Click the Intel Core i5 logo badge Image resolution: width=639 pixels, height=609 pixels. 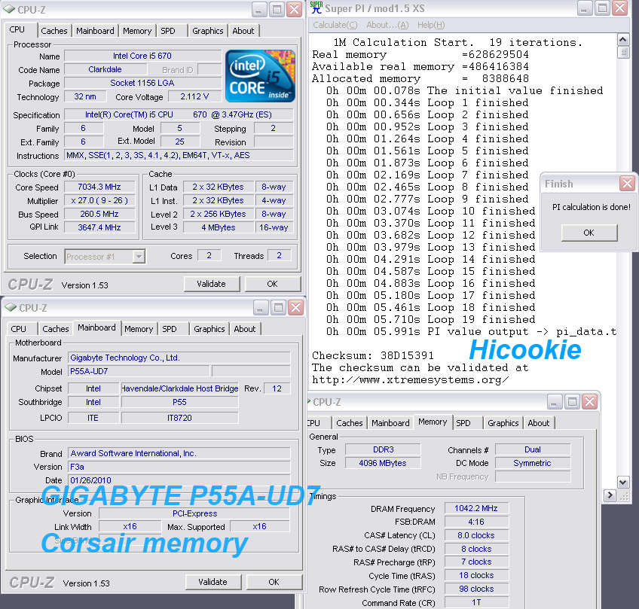[x=258, y=77]
